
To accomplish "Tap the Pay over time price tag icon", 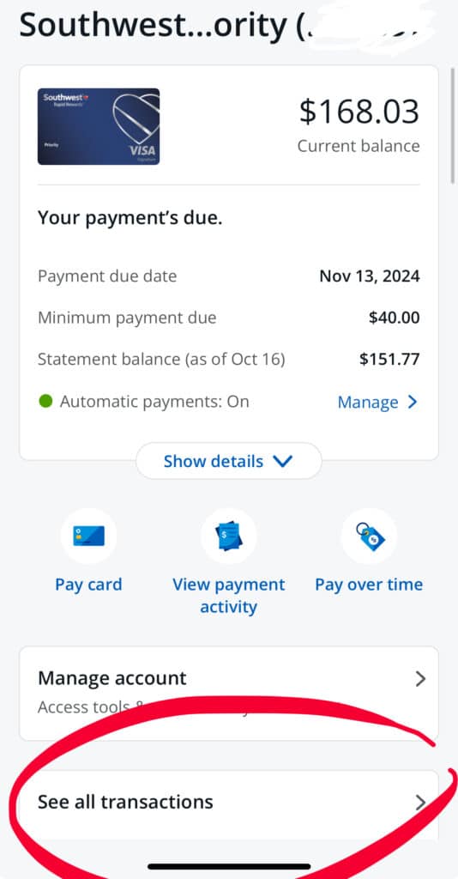I will 369,536.
